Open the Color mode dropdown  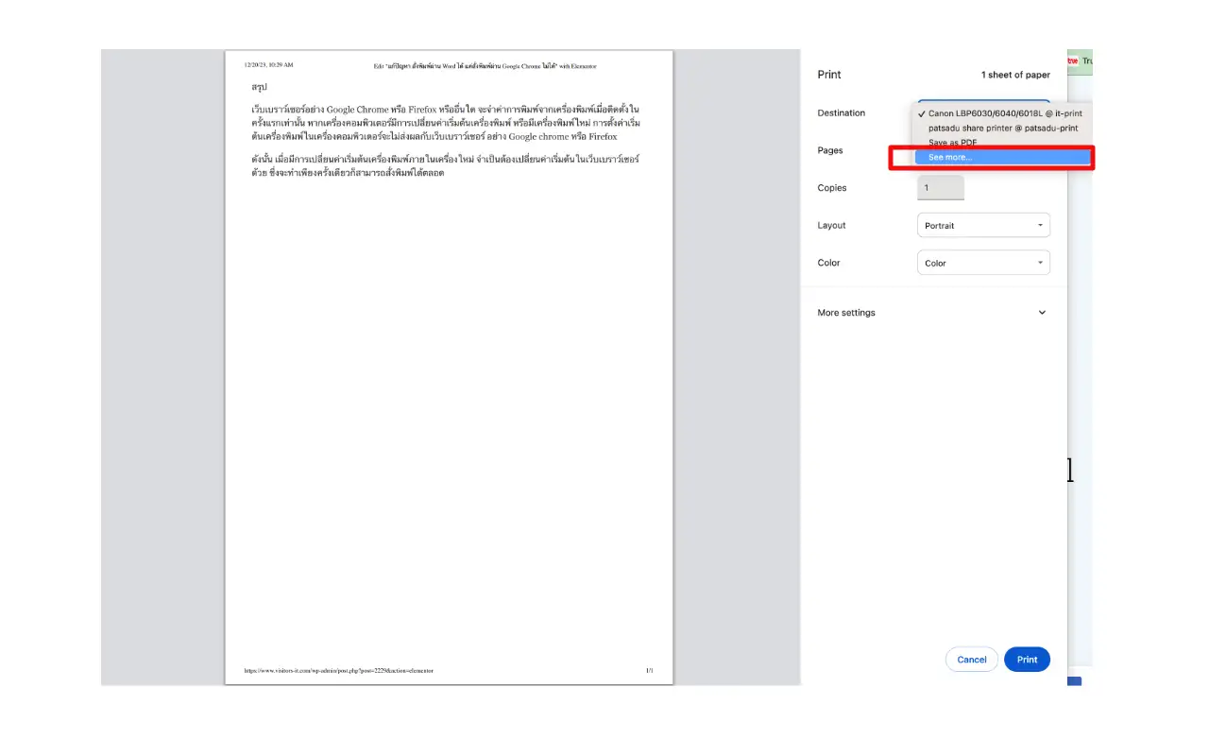click(x=983, y=263)
